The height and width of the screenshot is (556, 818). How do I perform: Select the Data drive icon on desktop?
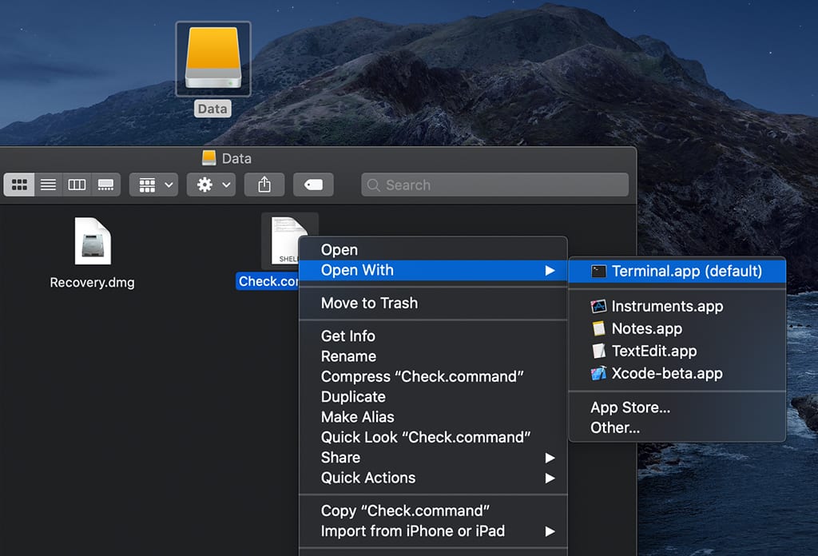(213, 58)
